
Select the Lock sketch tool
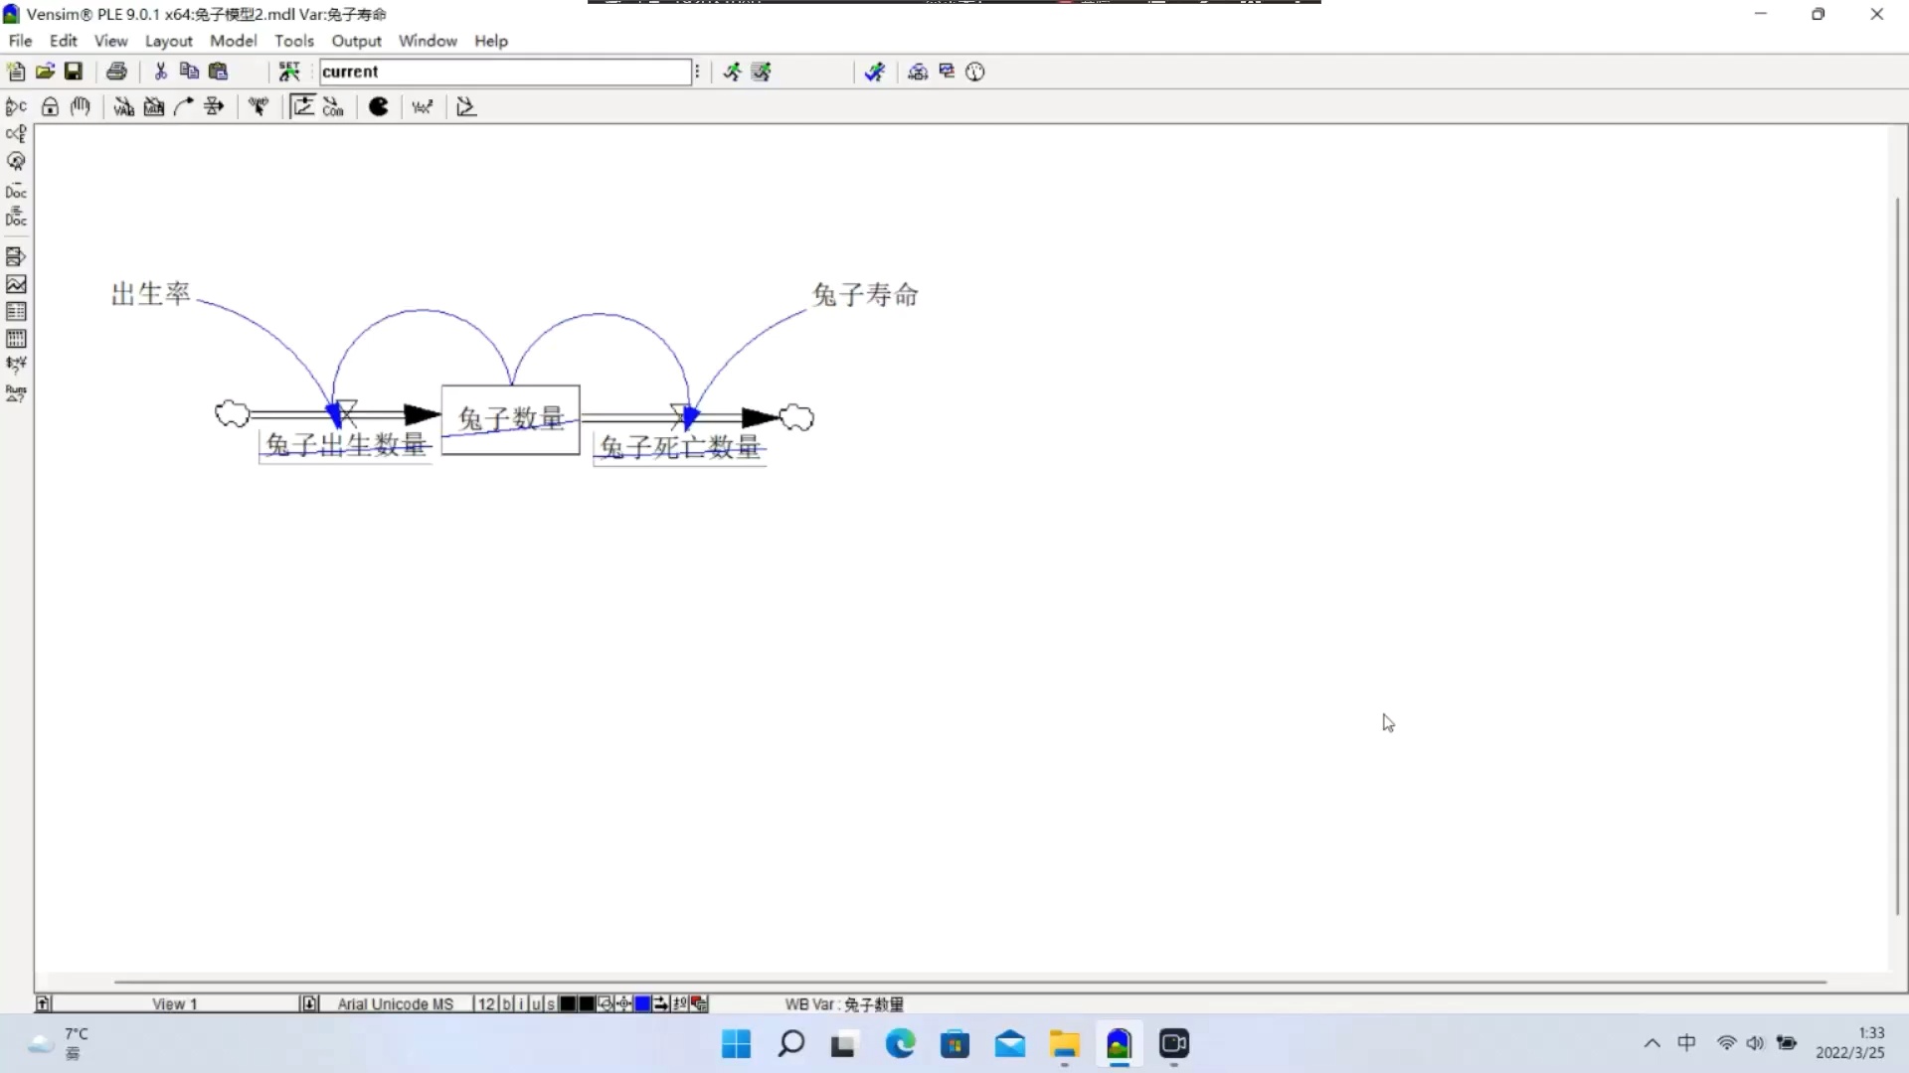click(x=50, y=107)
